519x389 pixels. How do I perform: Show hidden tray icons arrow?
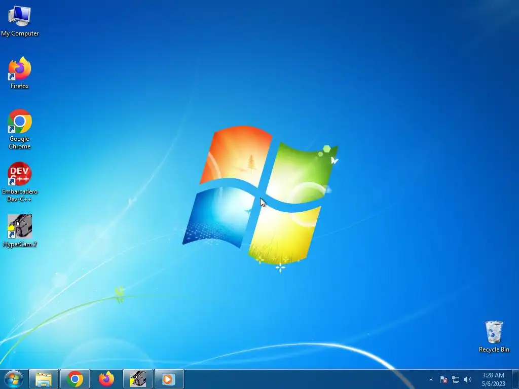pyautogui.click(x=431, y=380)
